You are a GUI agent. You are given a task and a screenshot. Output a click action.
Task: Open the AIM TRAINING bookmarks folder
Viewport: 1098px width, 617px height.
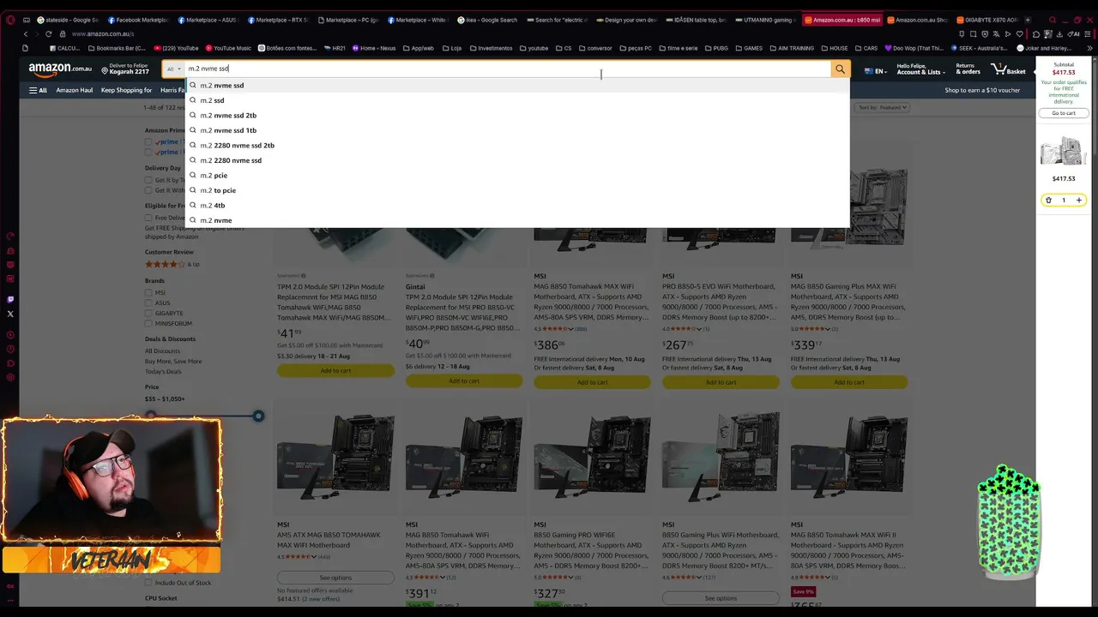click(792, 48)
